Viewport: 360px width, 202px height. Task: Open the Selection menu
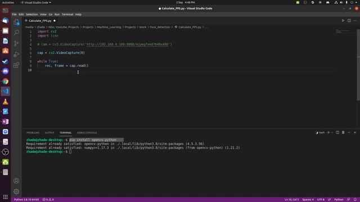click(x=31, y=15)
